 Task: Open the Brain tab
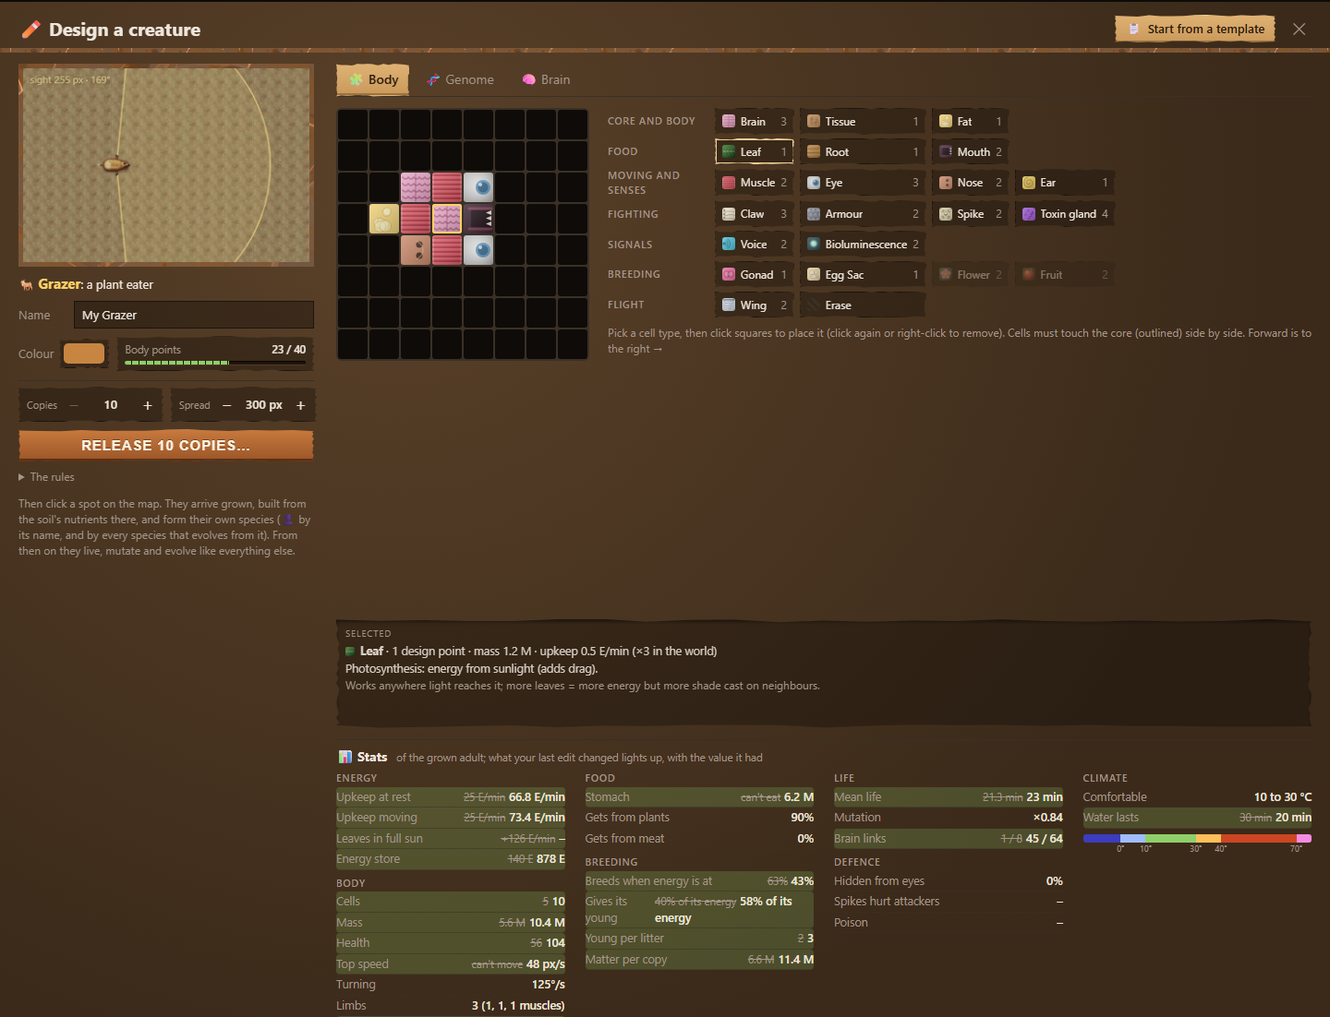(x=546, y=79)
